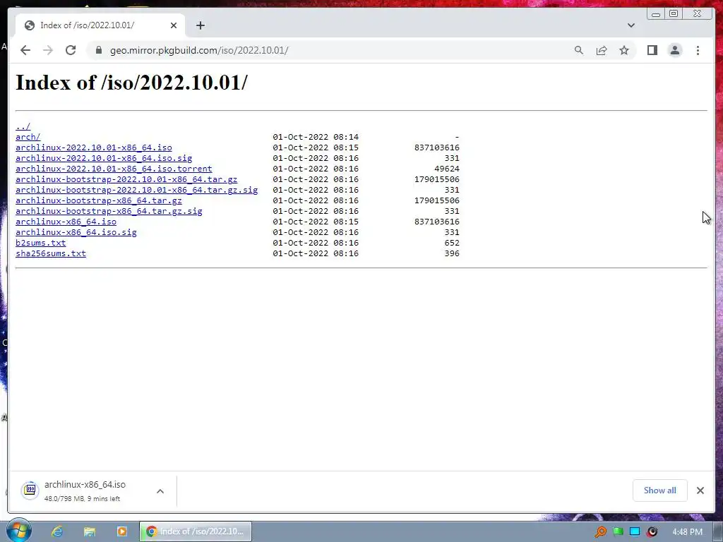This screenshot has height=542, width=723.
Task: Click Show all downloads
Action: (660, 490)
